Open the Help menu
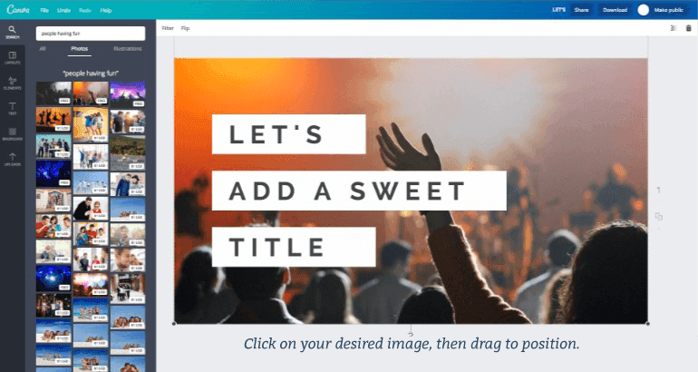The height and width of the screenshot is (372, 698). [x=106, y=10]
